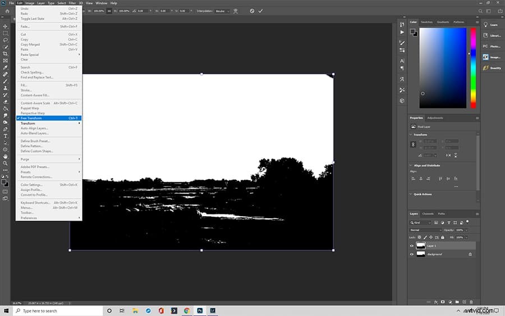Open the Filter menu

(x=72, y=3)
